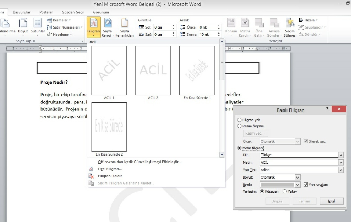
Task: Open the Sayfa Yapısı dialog launcher
Action: 82,41
